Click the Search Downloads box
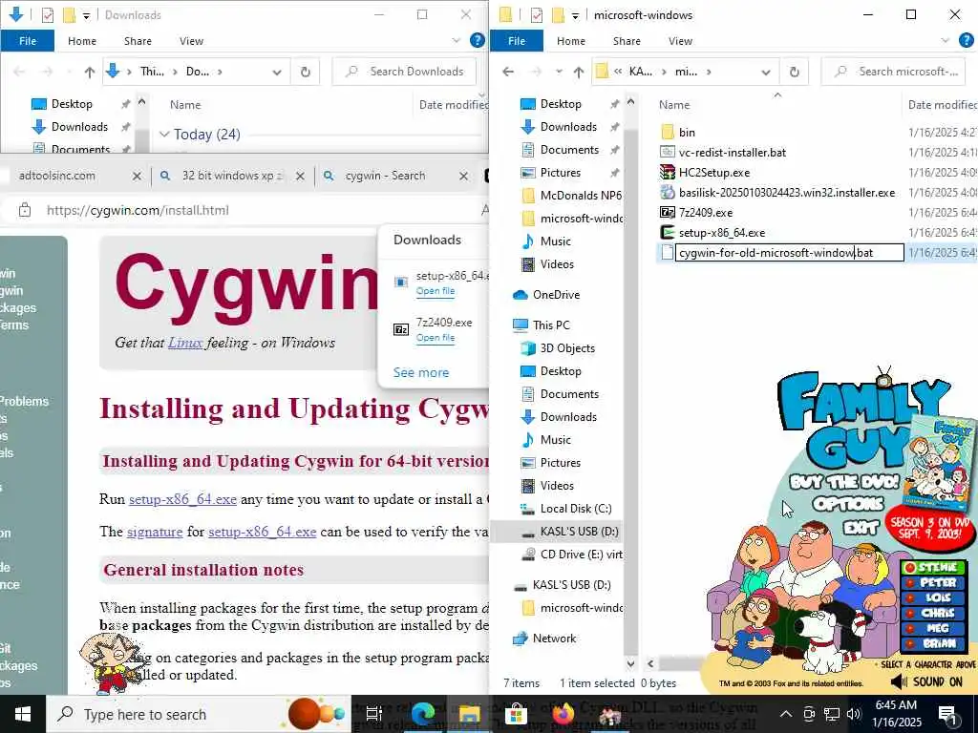The image size is (978, 733). (x=404, y=72)
